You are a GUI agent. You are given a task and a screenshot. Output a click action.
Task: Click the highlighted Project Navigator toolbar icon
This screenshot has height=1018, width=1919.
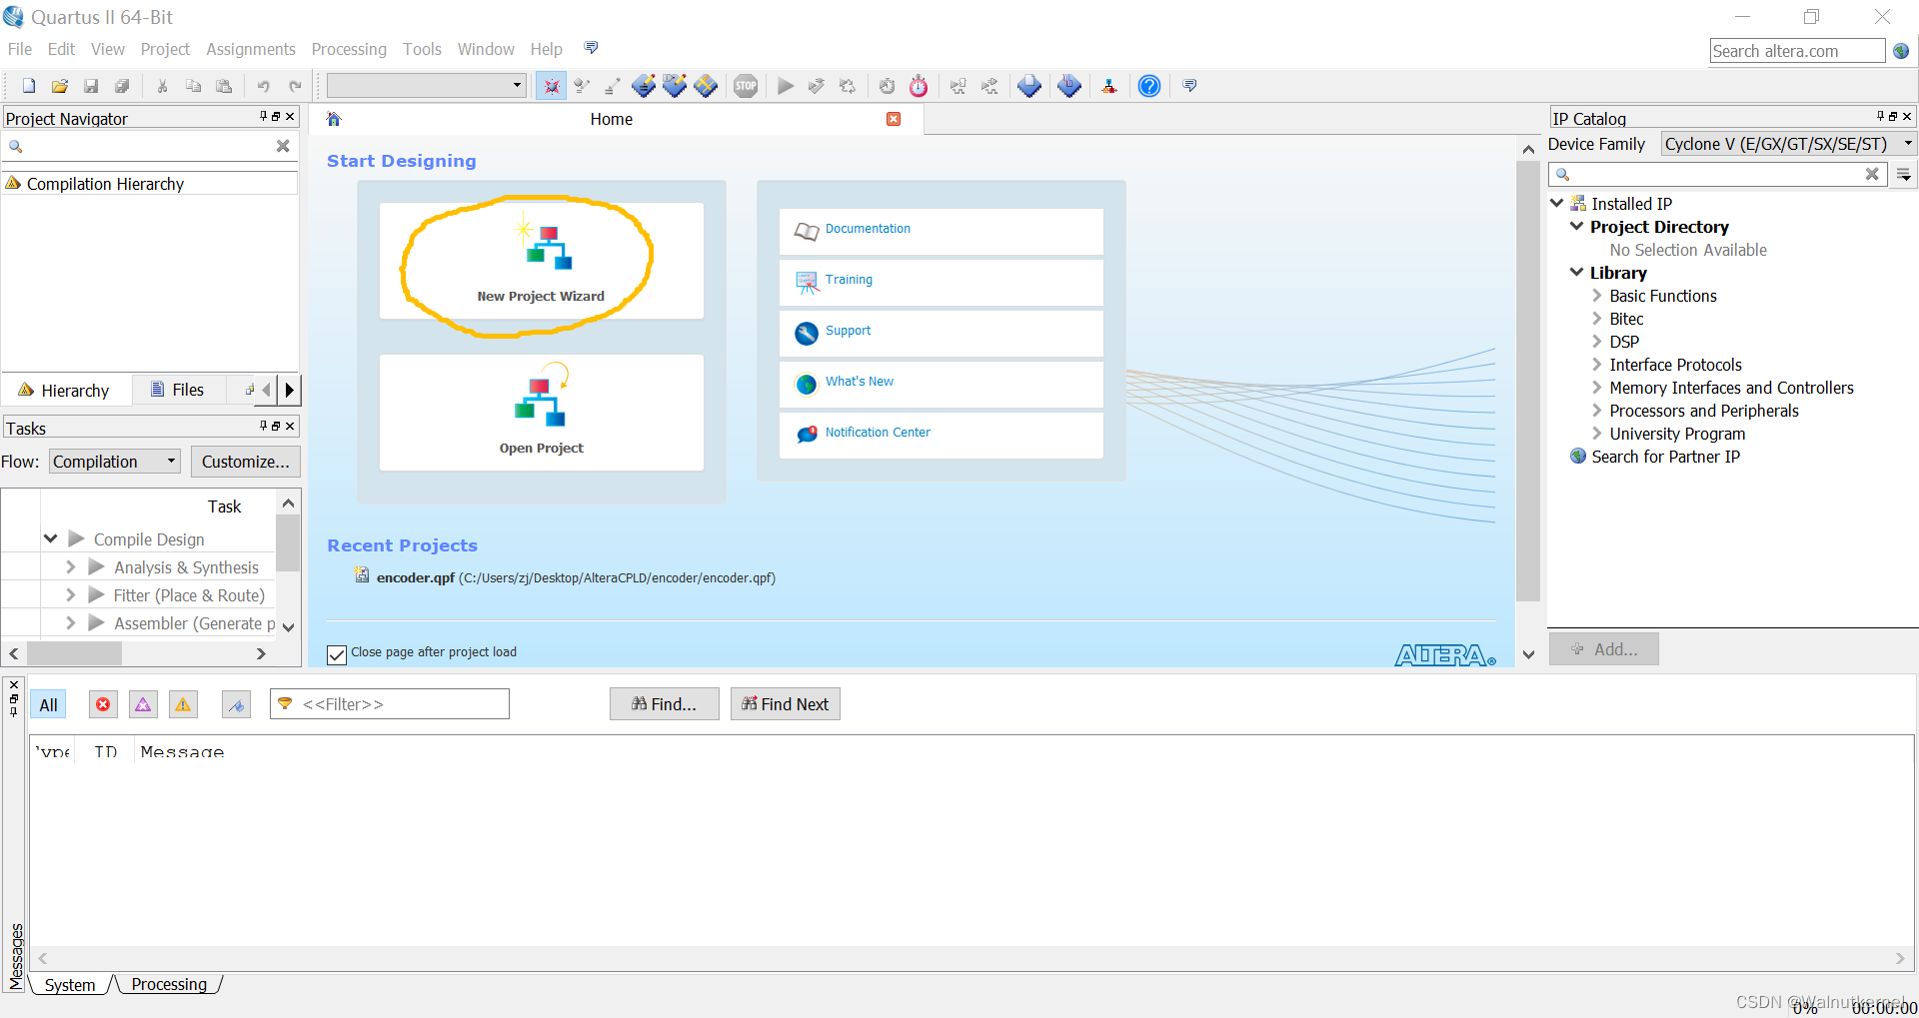(x=551, y=86)
